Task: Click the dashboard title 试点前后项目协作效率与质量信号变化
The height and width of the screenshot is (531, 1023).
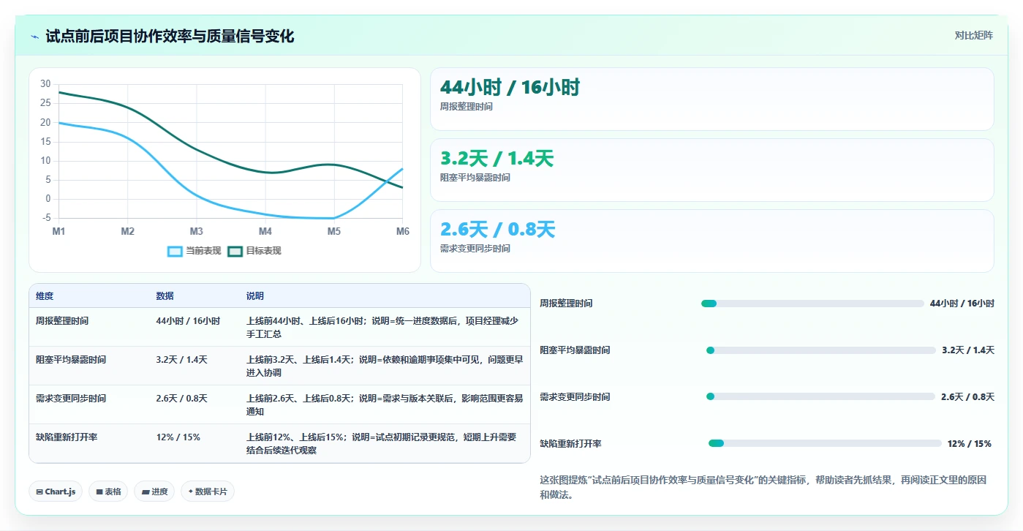Action: pyautogui.click(x=170, y=36)
